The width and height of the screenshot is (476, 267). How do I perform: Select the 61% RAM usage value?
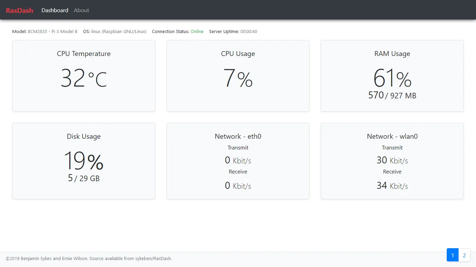(392, 78)
